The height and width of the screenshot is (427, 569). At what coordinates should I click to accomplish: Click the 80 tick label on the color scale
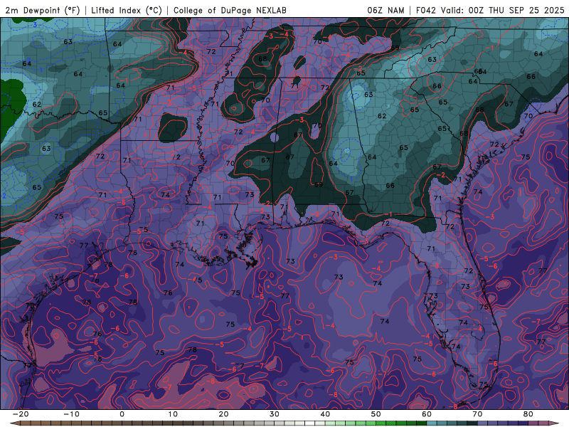[528, 414]
